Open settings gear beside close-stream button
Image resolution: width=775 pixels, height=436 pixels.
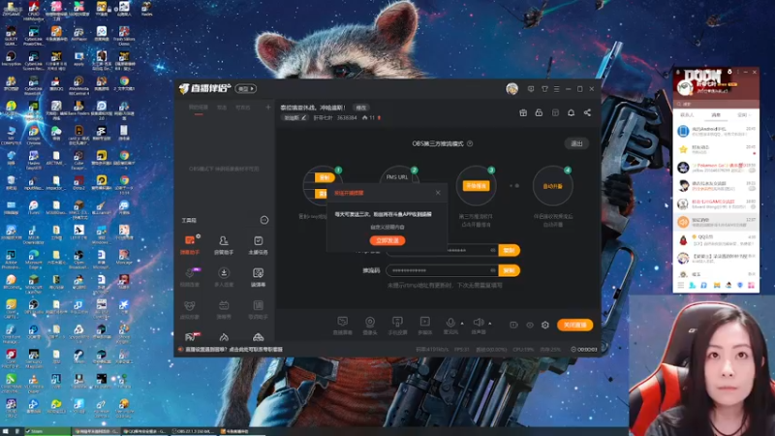tap(545, 325)
